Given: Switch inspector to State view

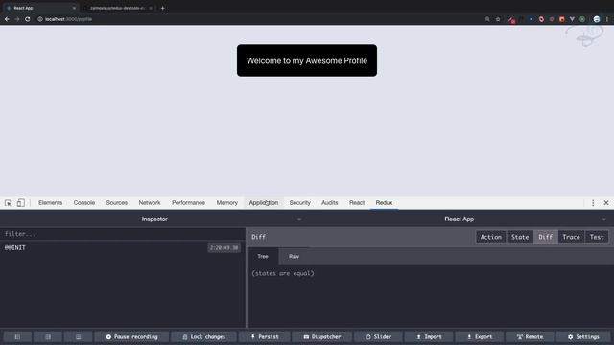Looking at the screenshot, I should pos(520,237).
